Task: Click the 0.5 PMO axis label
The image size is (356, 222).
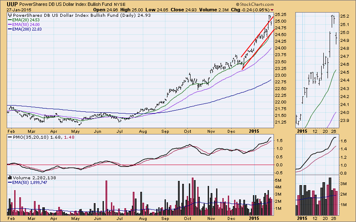Action: tap(280, 157)
